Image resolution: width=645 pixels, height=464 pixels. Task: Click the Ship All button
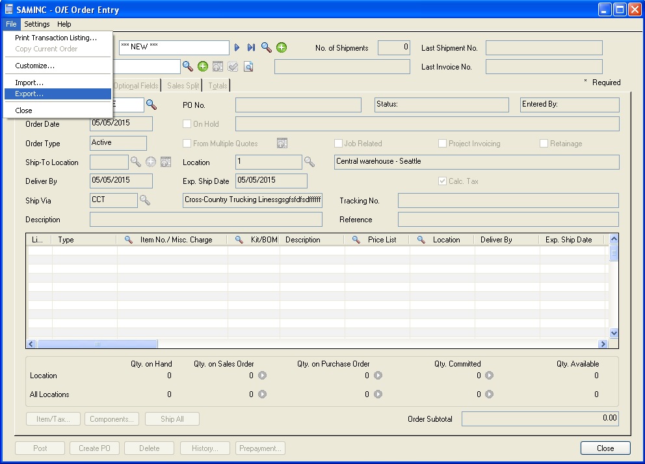pos(172,419)
